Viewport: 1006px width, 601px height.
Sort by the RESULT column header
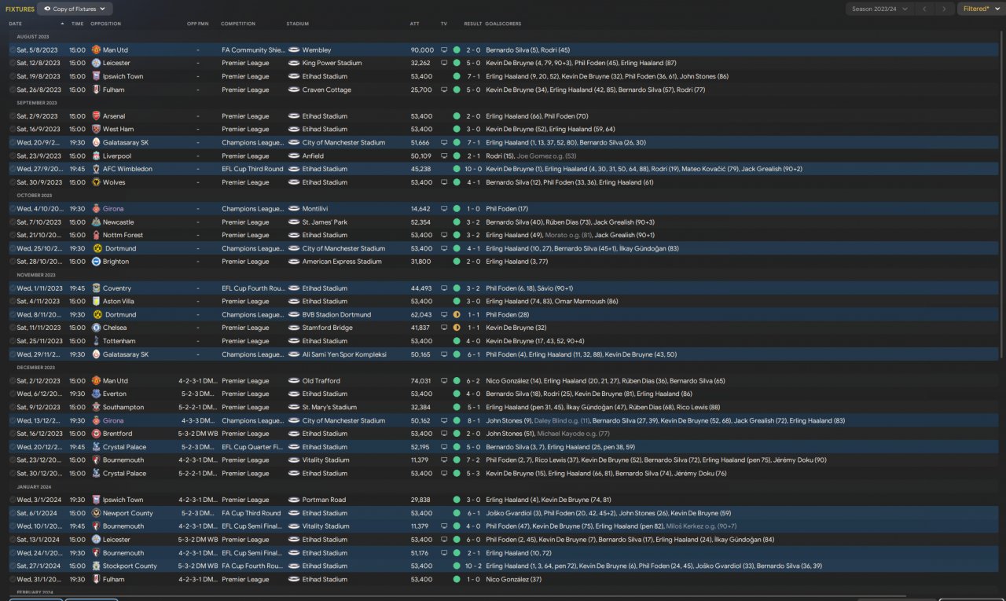[473, 24]
